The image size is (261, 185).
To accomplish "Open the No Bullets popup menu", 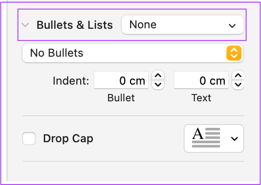I will click(133, 53).
